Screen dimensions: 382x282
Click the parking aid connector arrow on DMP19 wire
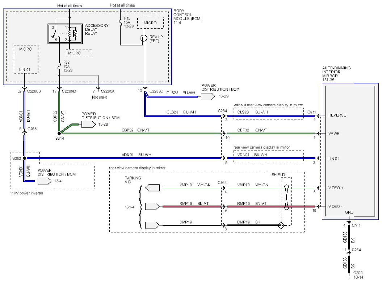[152, 225]
